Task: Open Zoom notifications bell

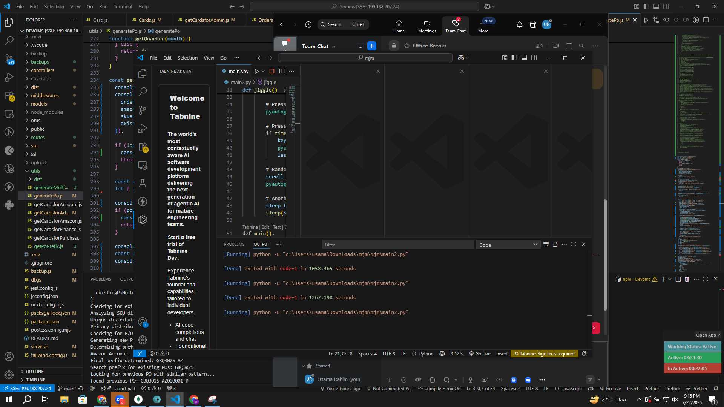Action: click(x=520, y=24)
